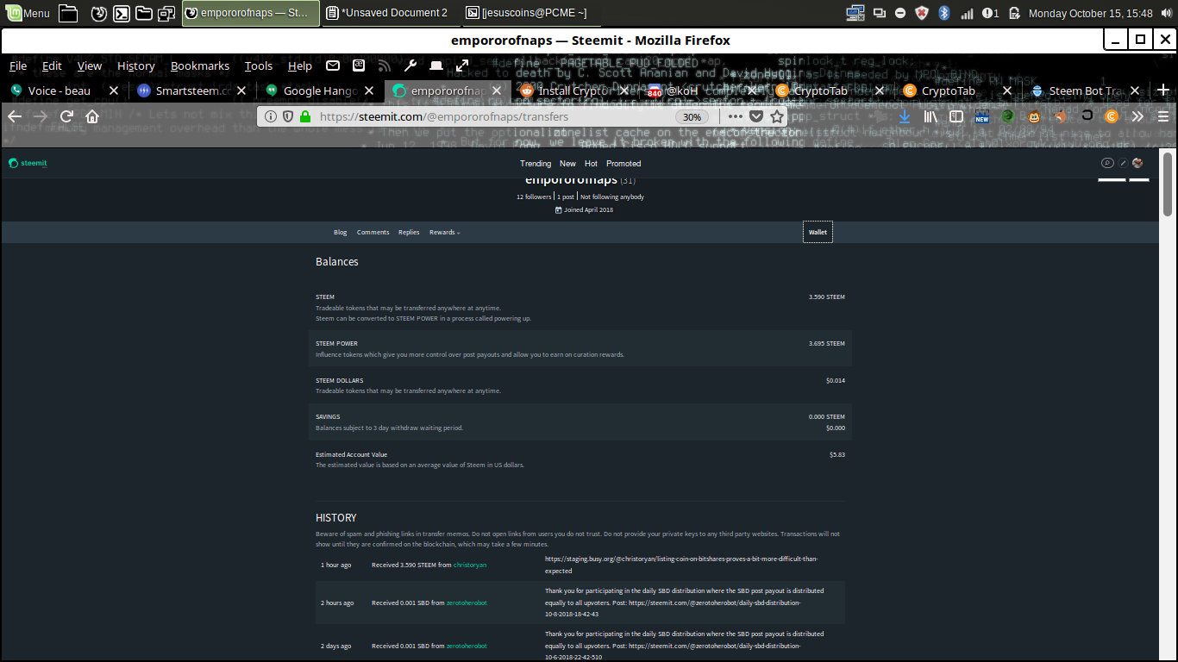Open the Library toolbar button
The width and height of the screenshot is (1178, 662).
(930, 116)
